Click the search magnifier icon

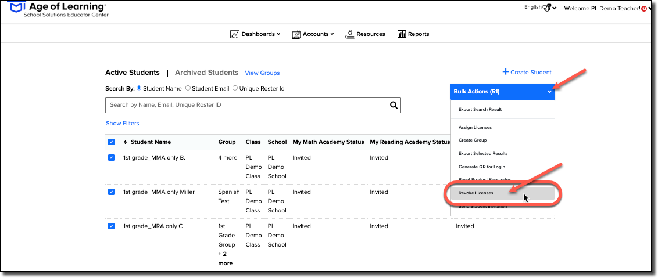[394, 105]
